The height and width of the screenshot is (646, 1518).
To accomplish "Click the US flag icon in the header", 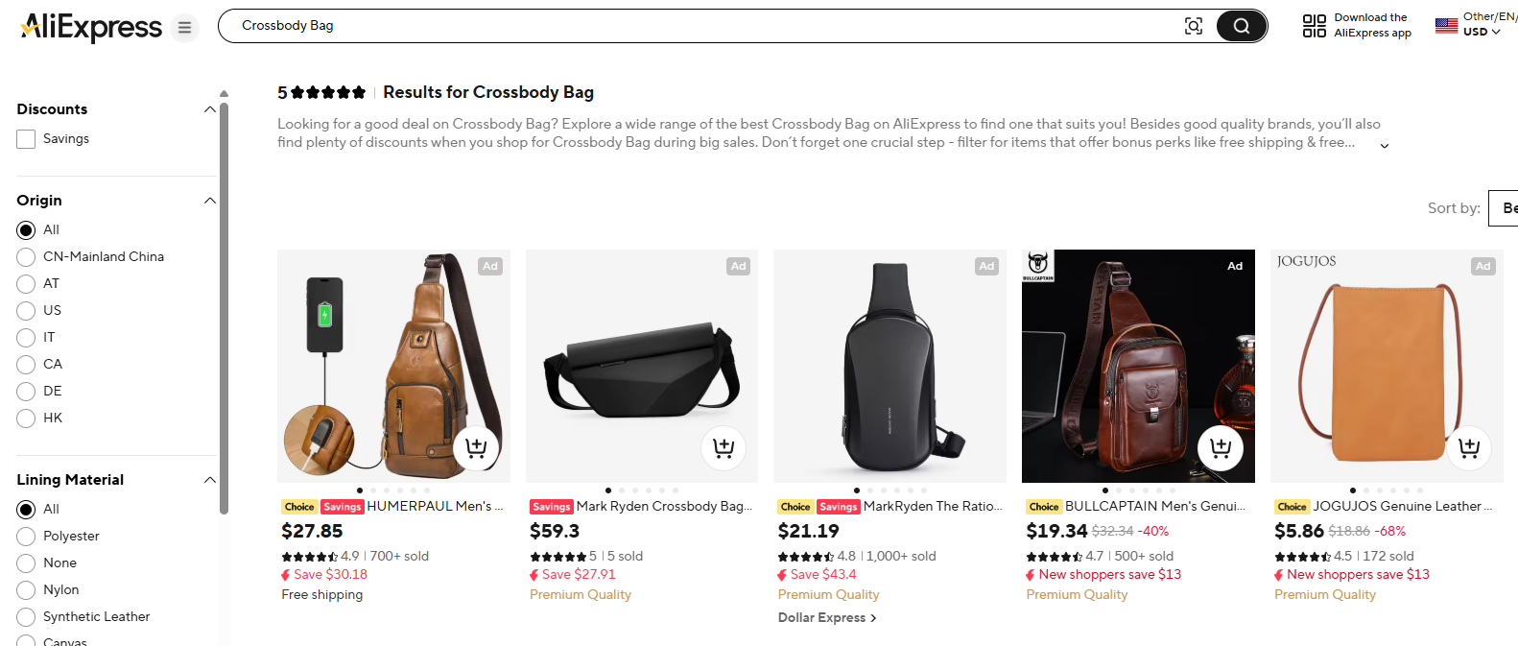I will click(x=1446, y=26).
